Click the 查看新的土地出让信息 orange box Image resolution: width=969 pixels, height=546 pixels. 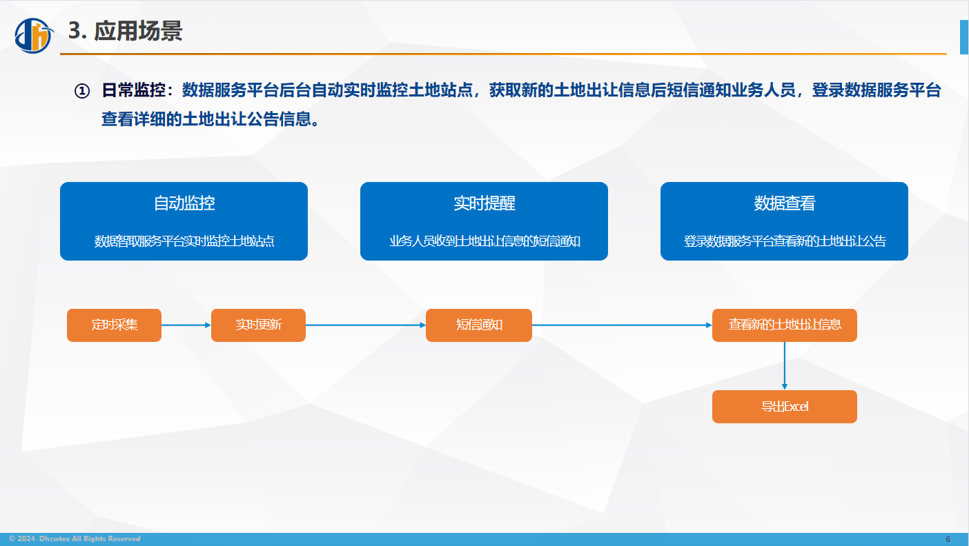point(785,325)
